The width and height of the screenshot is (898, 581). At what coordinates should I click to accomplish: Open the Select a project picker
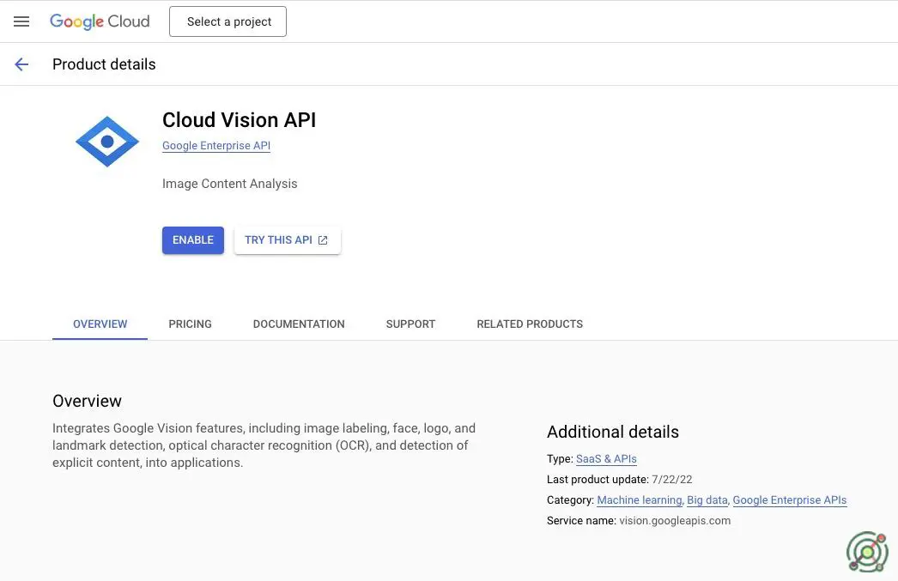(228, 21)
